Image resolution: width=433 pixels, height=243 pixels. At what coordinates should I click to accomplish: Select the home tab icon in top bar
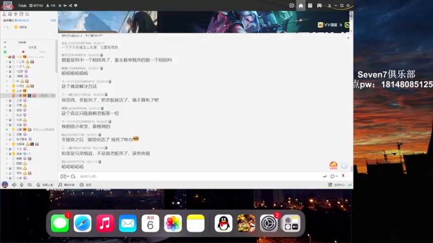(x=301, y=5)
